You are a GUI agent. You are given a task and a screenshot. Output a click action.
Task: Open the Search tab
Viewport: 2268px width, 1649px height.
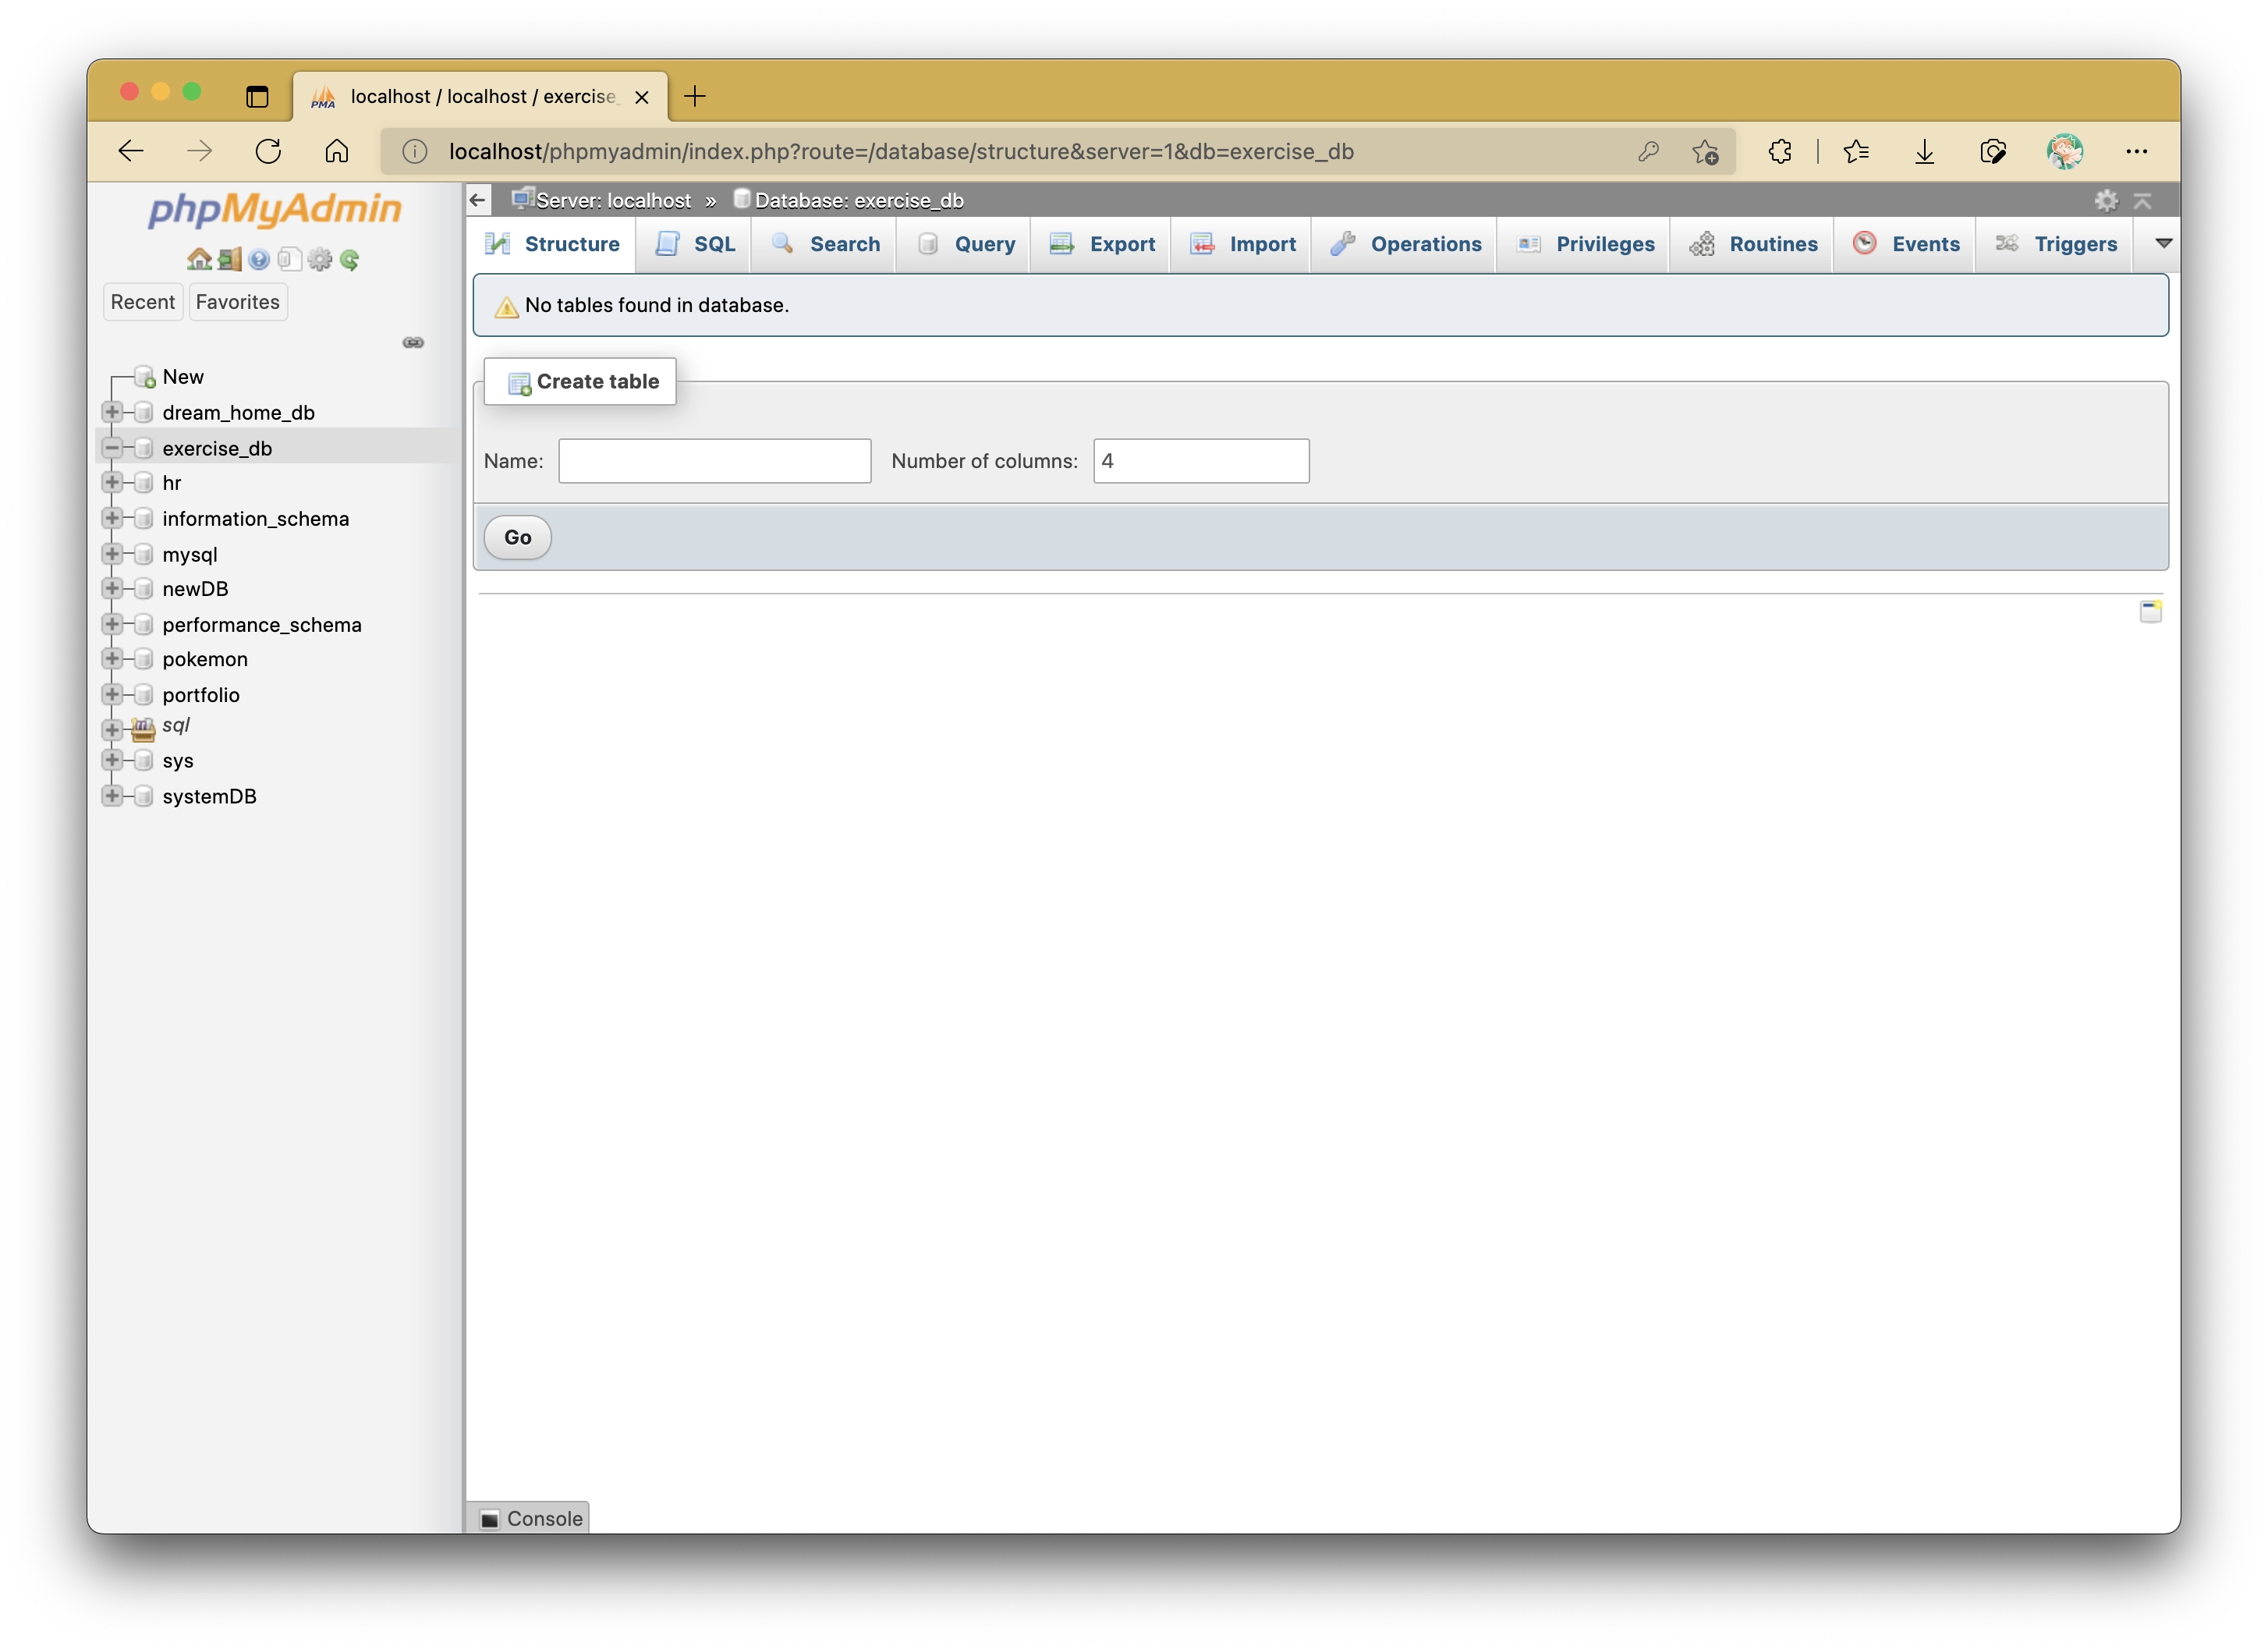824,244
